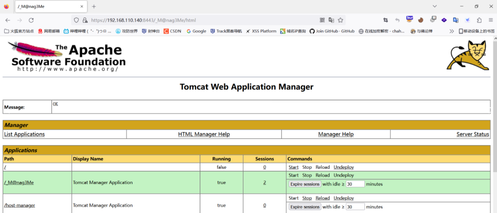Click the screenshot crop toolbar icon
The image size is (497, 213).
[x=386, y=20]
